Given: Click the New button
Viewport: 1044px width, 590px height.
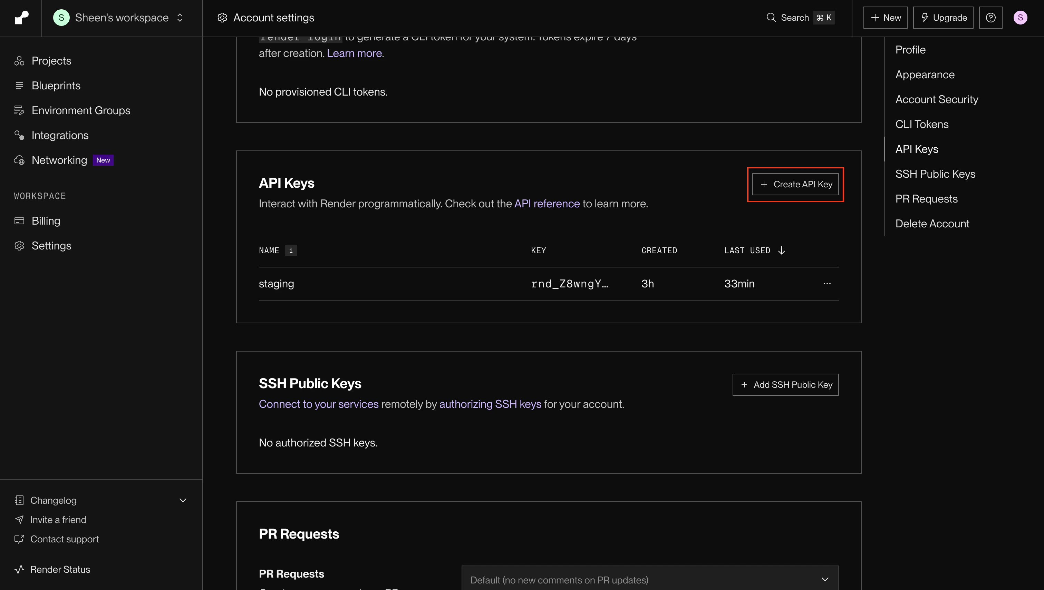Looking at the screenshot, I should [x=885, y=18].
